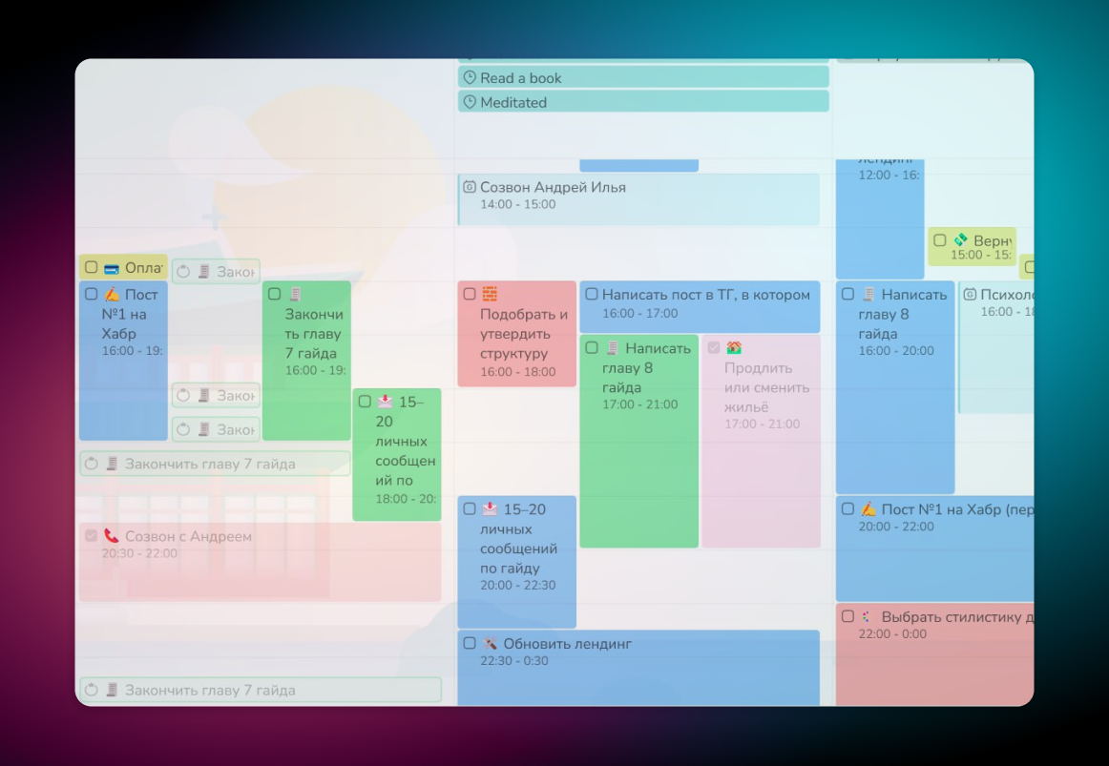Viewport: 1109px width, 766px height.
Task: Click the paint icon on Выбрать стилистику
Action: (864, 616)
